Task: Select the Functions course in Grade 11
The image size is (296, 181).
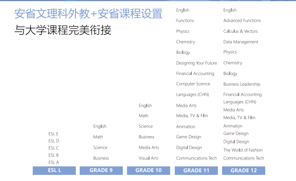Action: (x=185, y=20)
